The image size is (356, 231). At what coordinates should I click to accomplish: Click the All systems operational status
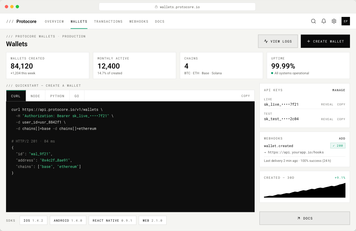coord(290,73)
